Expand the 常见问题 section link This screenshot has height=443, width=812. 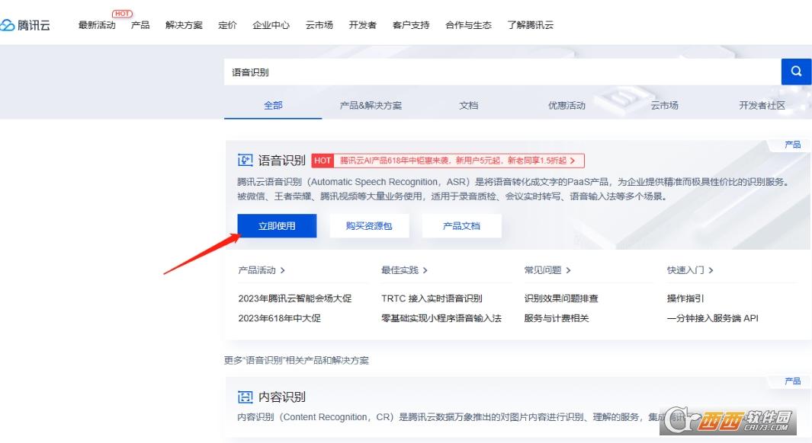547,270
